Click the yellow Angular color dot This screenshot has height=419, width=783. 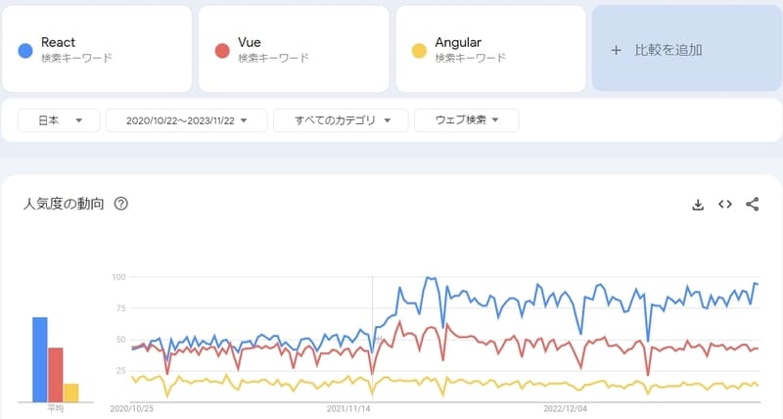click(419, 50)
